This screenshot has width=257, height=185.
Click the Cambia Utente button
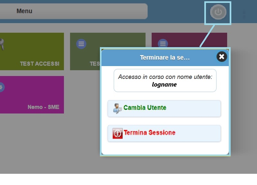164,109
